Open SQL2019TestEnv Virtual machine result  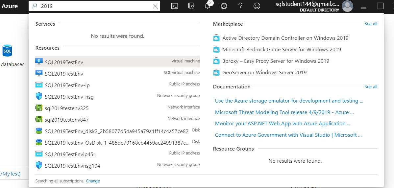point(64,62)
